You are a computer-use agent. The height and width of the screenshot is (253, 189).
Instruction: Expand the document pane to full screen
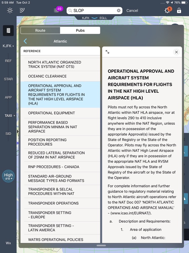[x=107, y=52]
